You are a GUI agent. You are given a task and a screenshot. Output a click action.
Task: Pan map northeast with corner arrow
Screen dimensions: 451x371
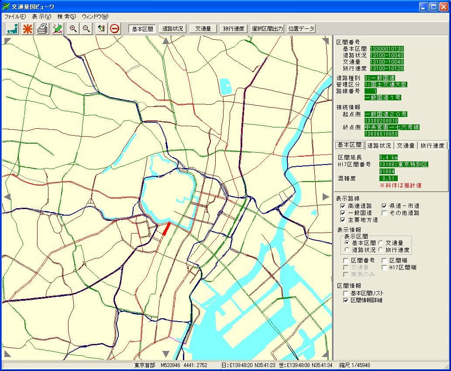coord(326,41)
